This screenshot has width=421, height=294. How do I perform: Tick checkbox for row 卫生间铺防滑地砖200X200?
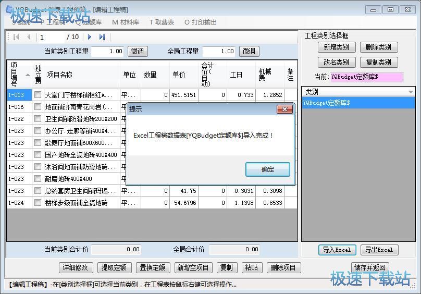click(38, 119)
